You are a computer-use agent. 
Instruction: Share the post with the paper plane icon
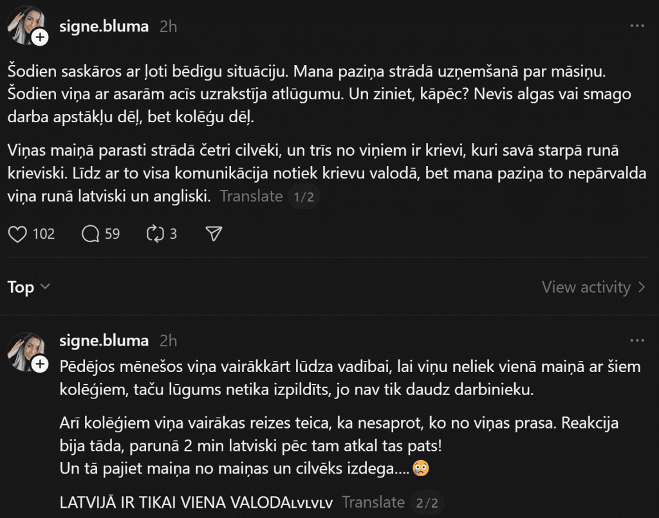click(x=213, y=234)
